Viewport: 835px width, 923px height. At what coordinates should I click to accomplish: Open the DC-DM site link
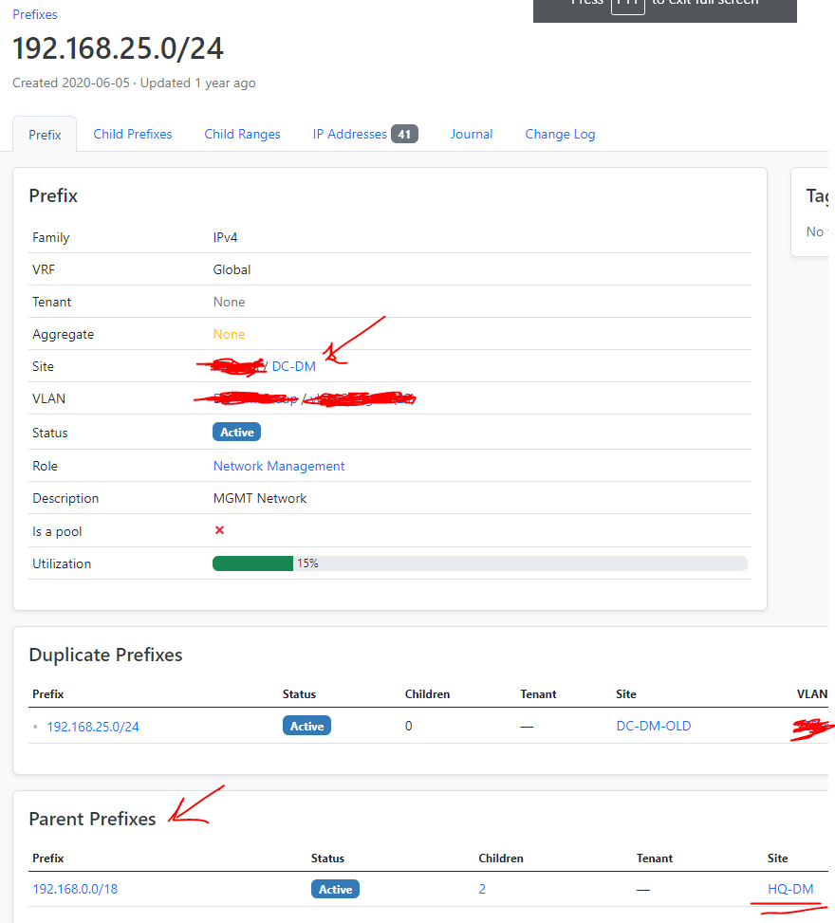coord(294,366)
